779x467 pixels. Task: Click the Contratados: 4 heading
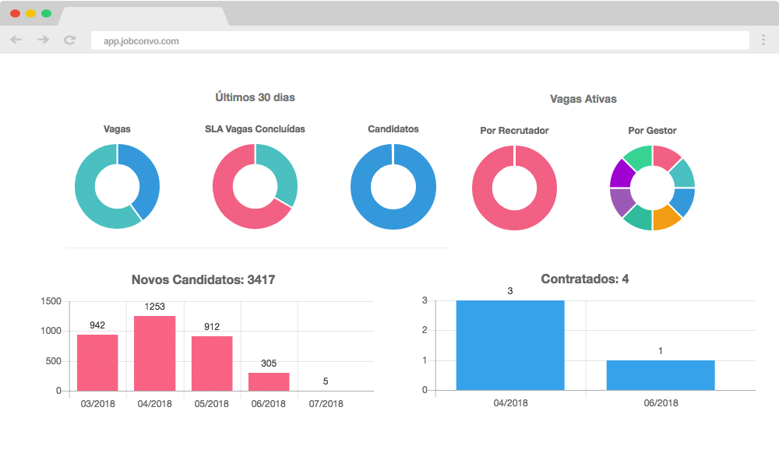tap(585, 279)
